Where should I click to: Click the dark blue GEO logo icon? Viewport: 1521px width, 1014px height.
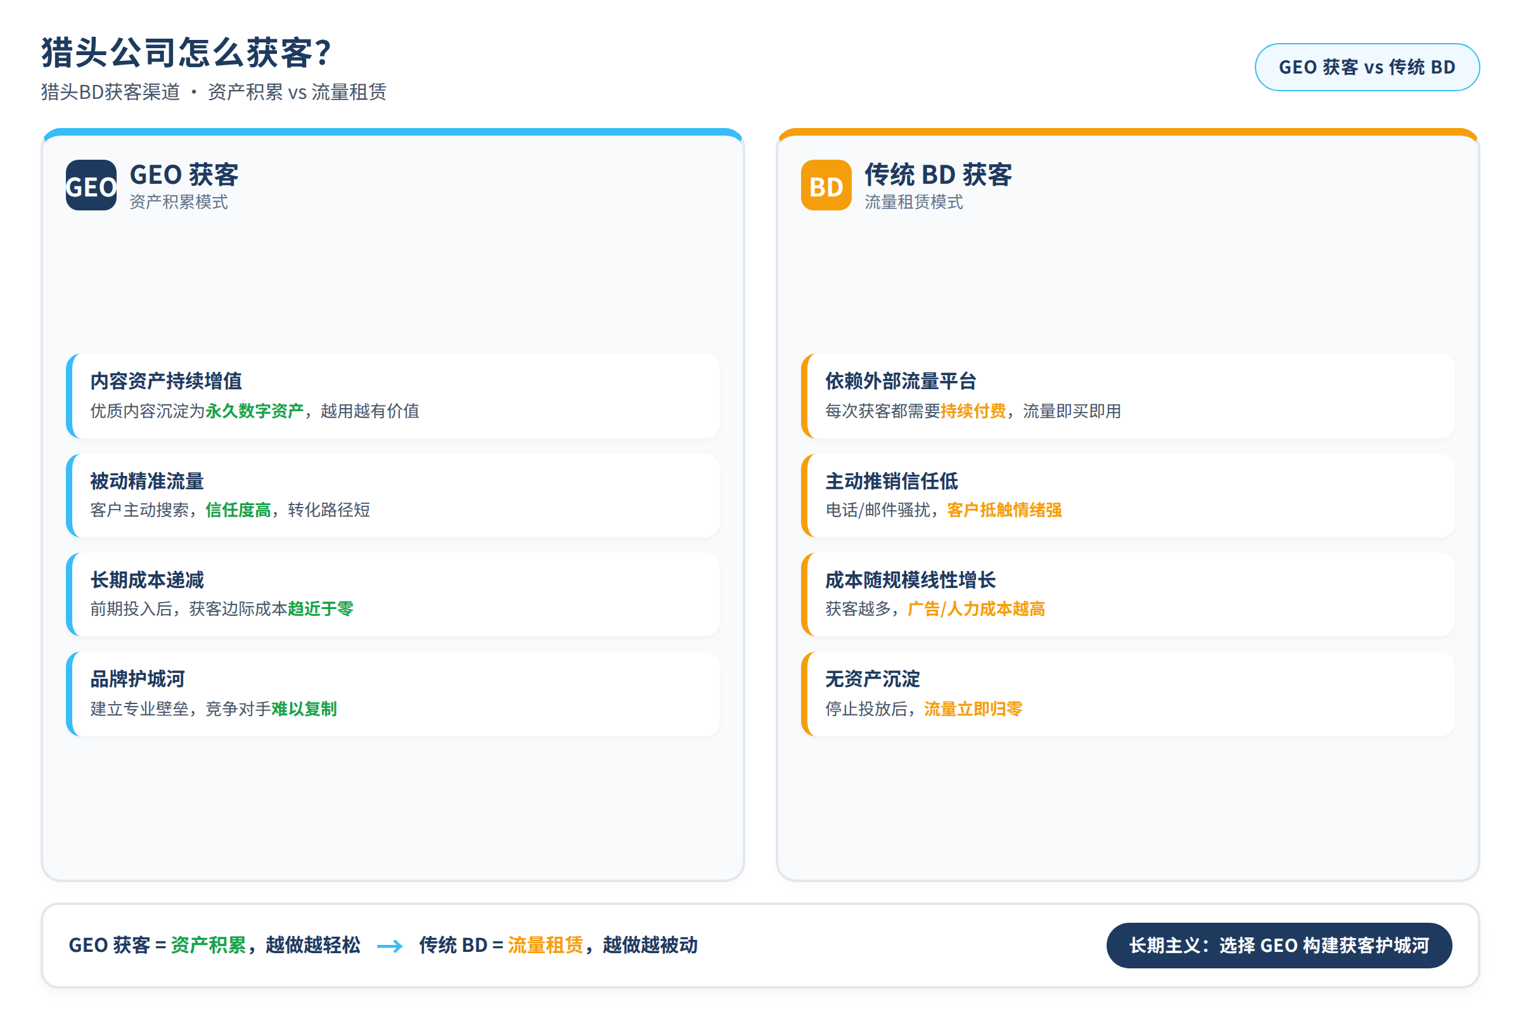(91, 185)
